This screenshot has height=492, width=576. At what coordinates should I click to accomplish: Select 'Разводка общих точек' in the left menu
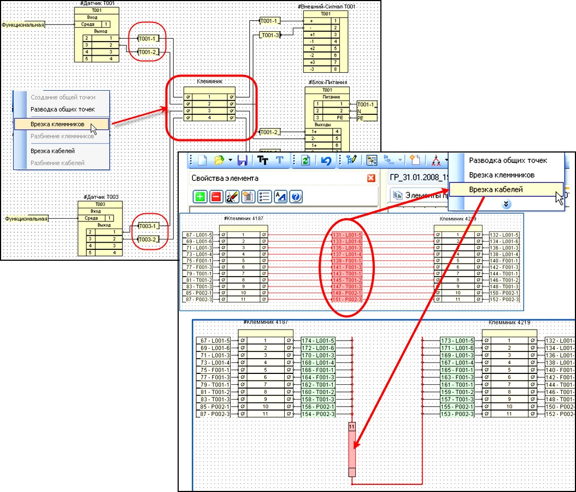click(62, 110)
